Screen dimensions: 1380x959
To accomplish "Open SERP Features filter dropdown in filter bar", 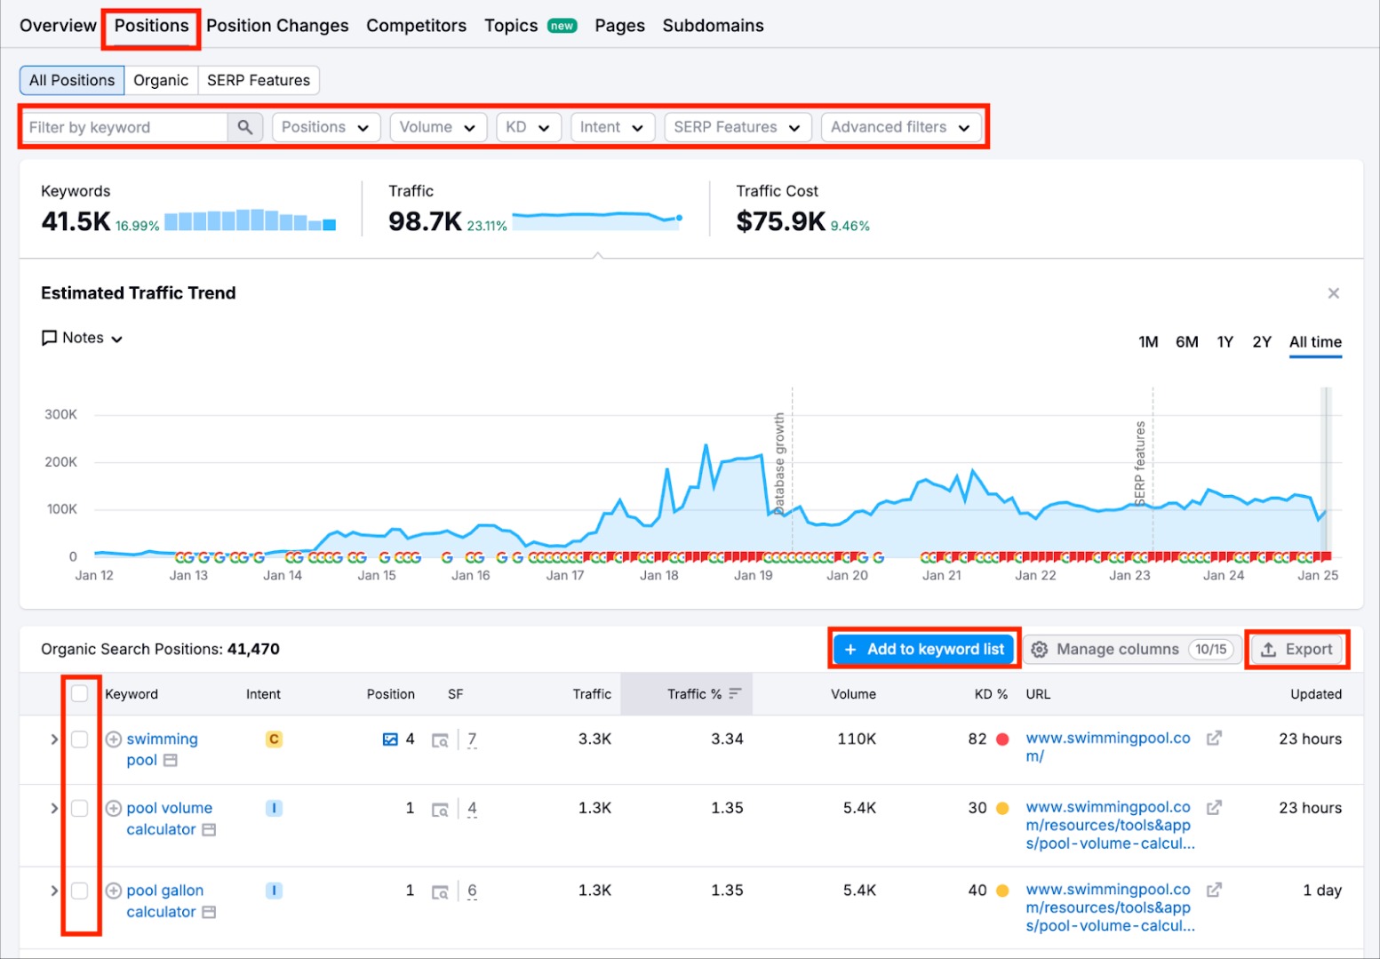I will 738,127.
